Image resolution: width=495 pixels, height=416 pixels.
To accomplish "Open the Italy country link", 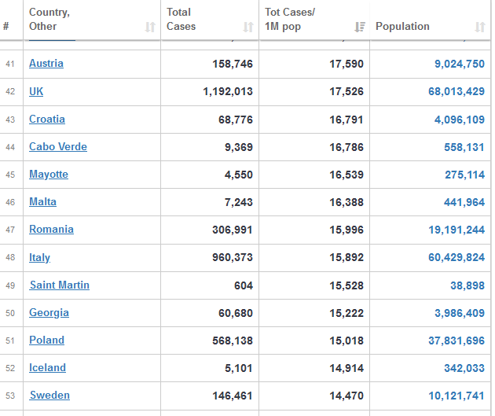I will pos(39,257).
